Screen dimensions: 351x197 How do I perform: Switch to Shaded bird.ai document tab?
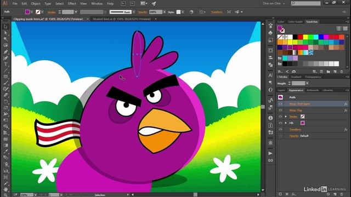tap(122, 19)
